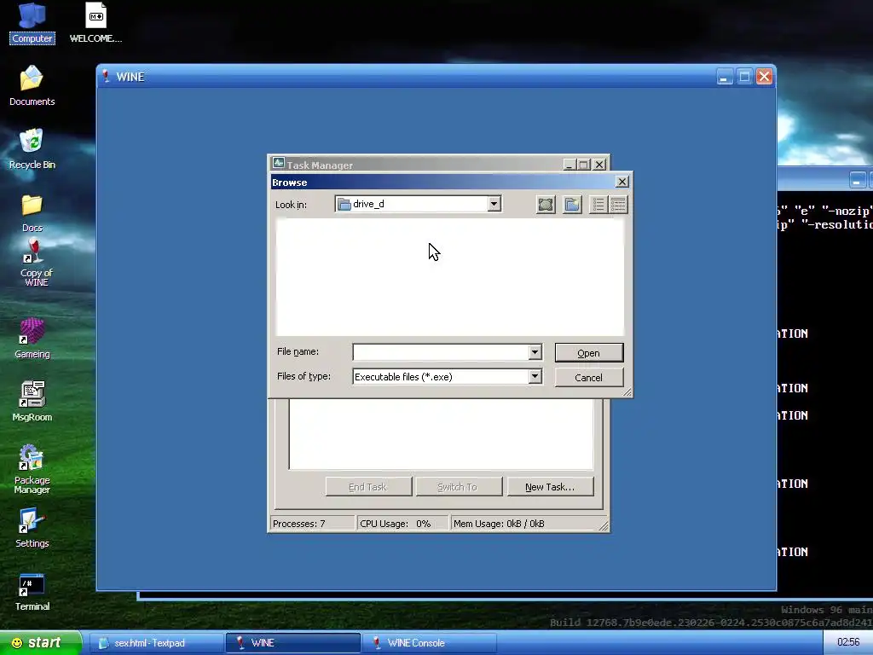
Task: Select the WINE taskbar item
Action: point(293,643)
